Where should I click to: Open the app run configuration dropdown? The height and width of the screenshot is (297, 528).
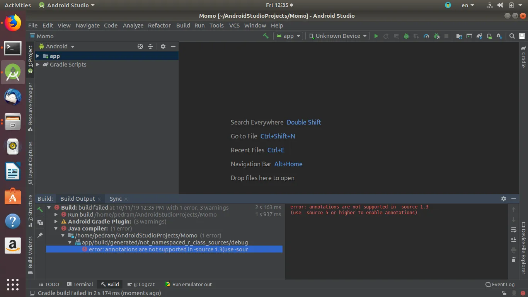[289, 36]
